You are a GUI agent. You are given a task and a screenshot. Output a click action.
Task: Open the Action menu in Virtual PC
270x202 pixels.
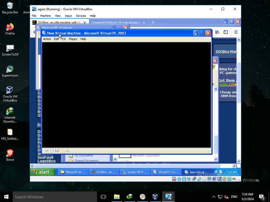pos(47,39)
